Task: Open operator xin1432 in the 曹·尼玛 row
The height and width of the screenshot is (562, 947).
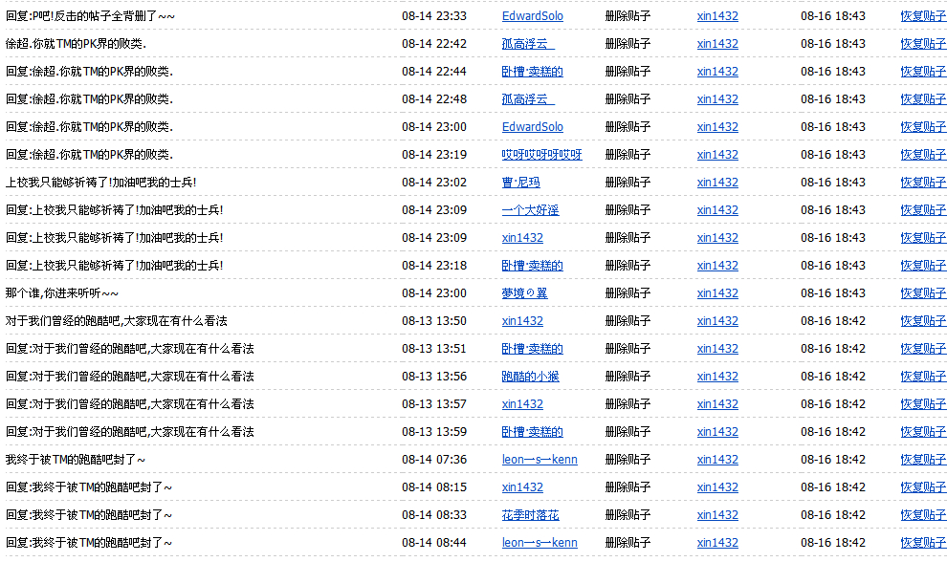Action: click(x=717, y=183)
